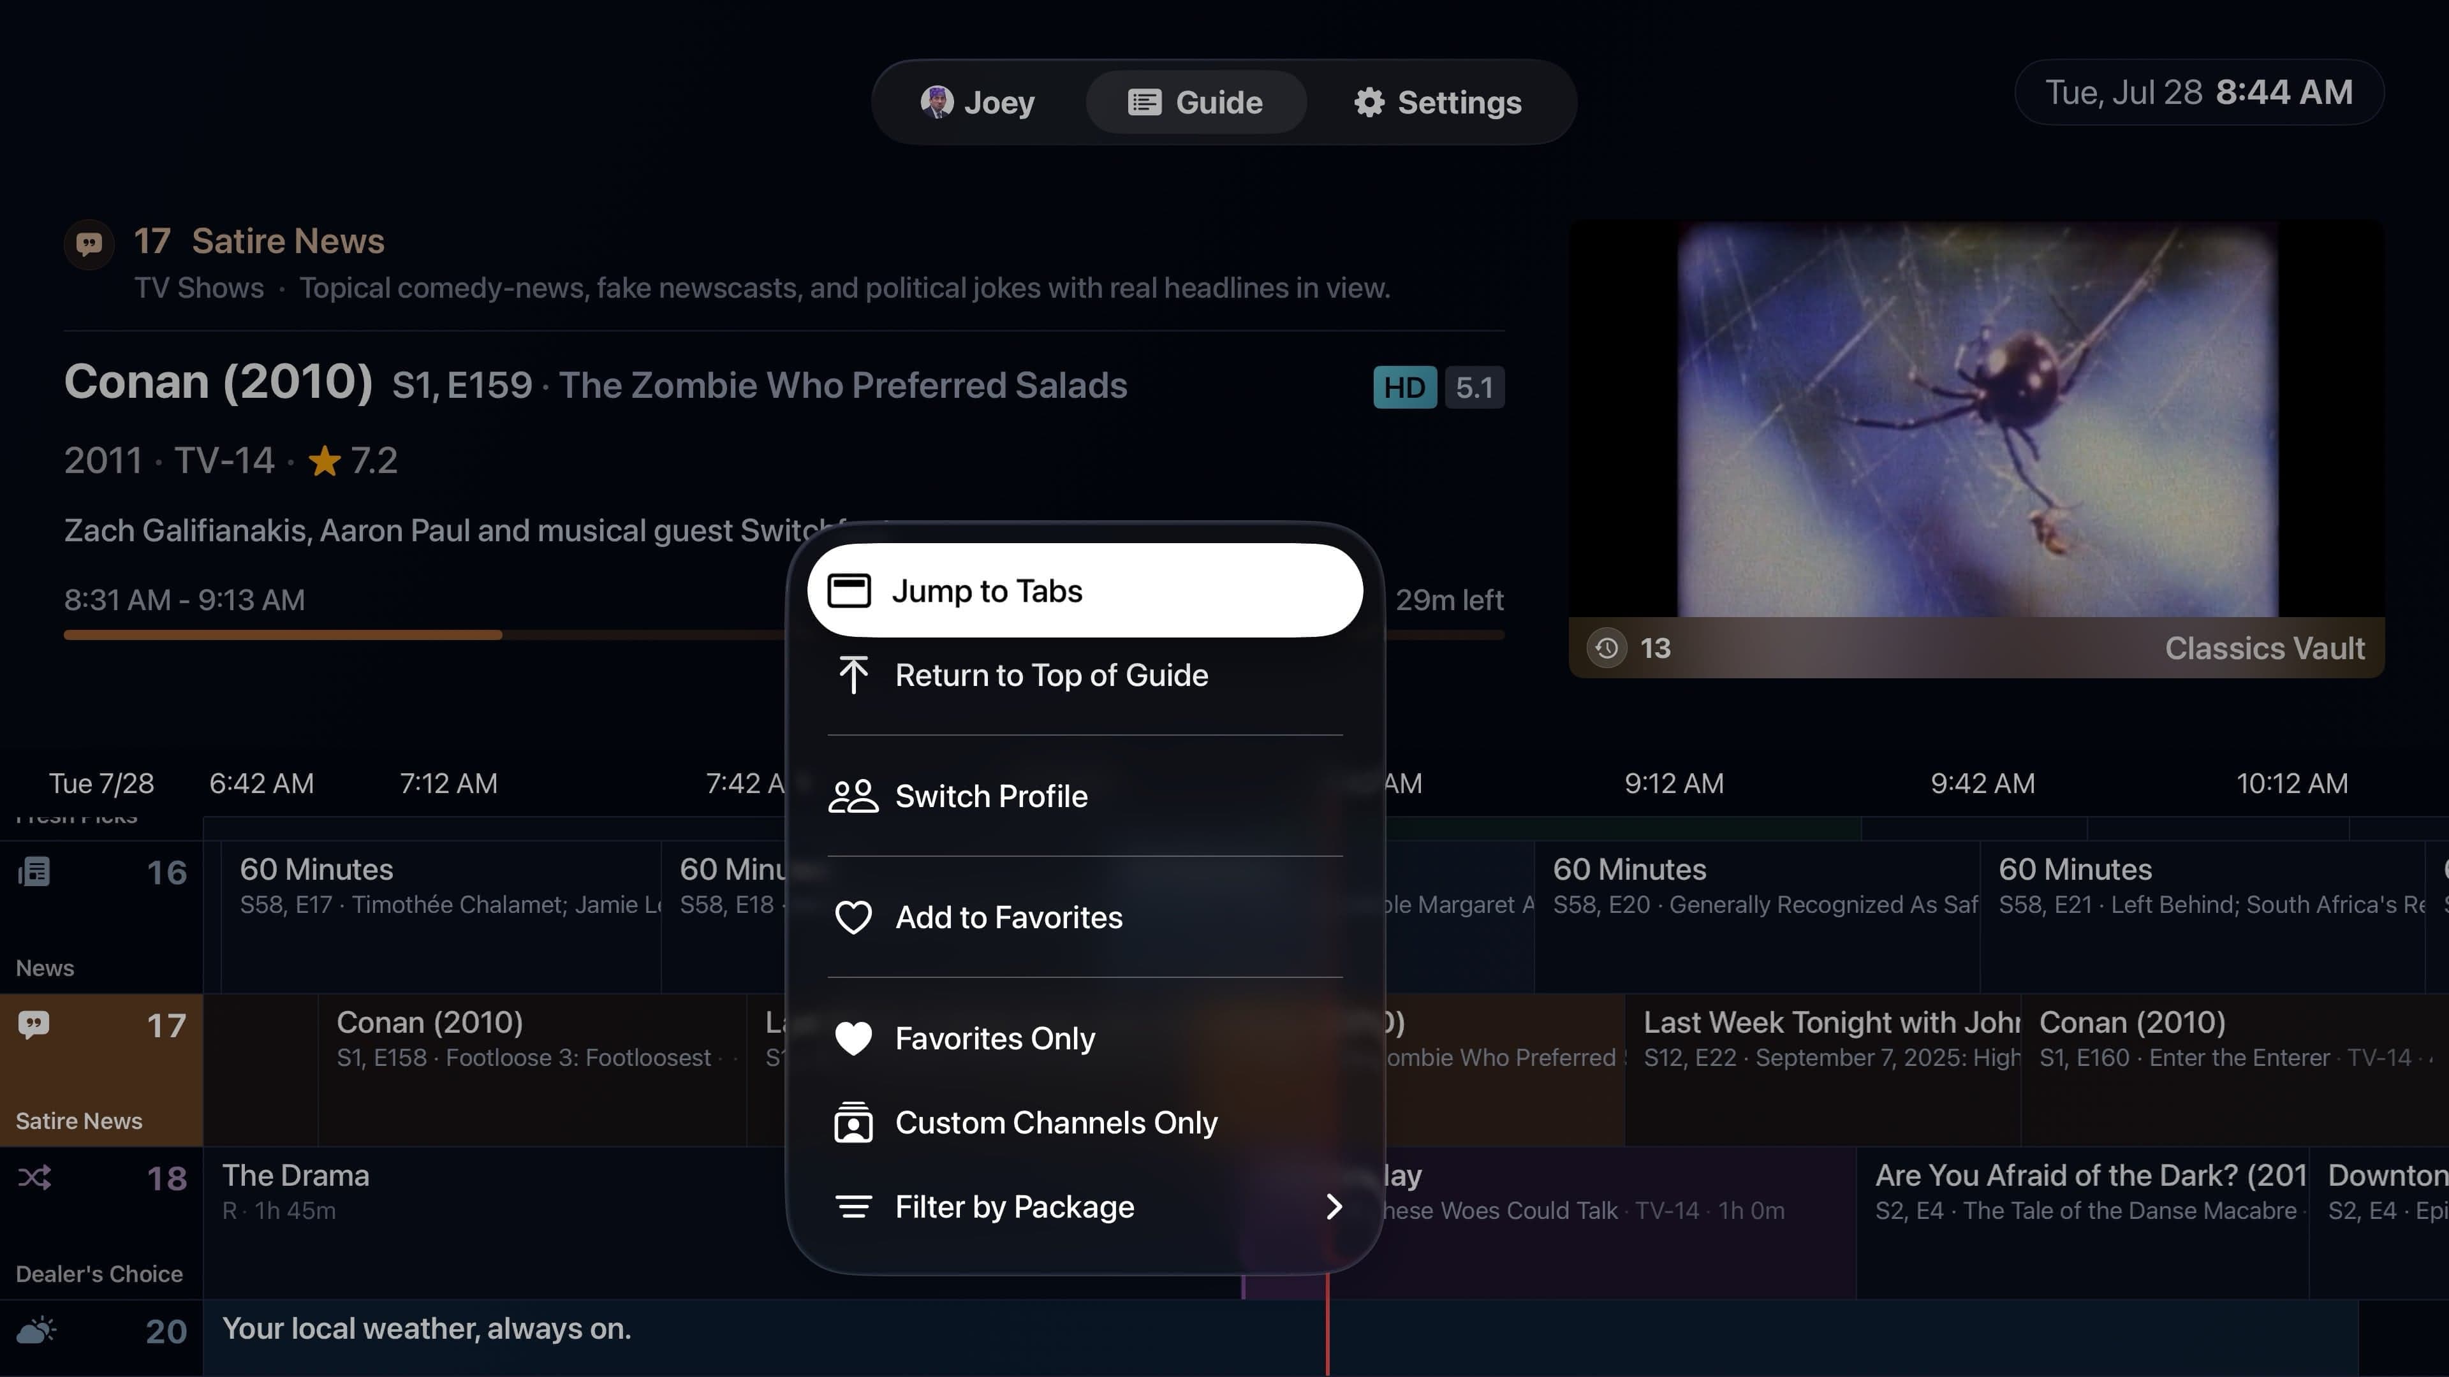
Task: Click the channel 20 weather icon
Action: click(36, 1330)
